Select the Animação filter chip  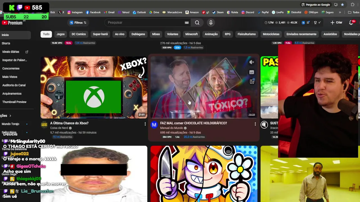pyautogui.click(x=211, y=34)
